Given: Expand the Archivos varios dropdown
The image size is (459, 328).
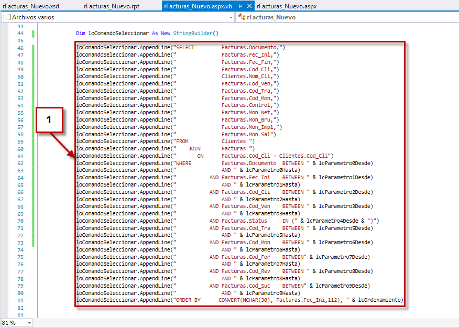Looking at the screenshot, I should pyautogui.click(x=231, y=17).
